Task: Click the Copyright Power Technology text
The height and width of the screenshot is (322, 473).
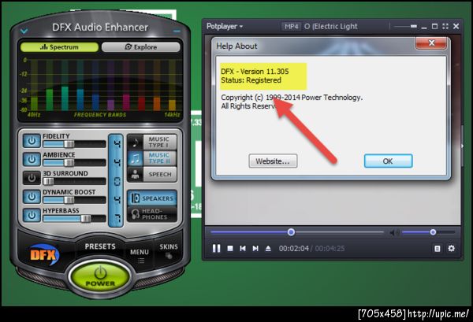Action: [292, 98]
